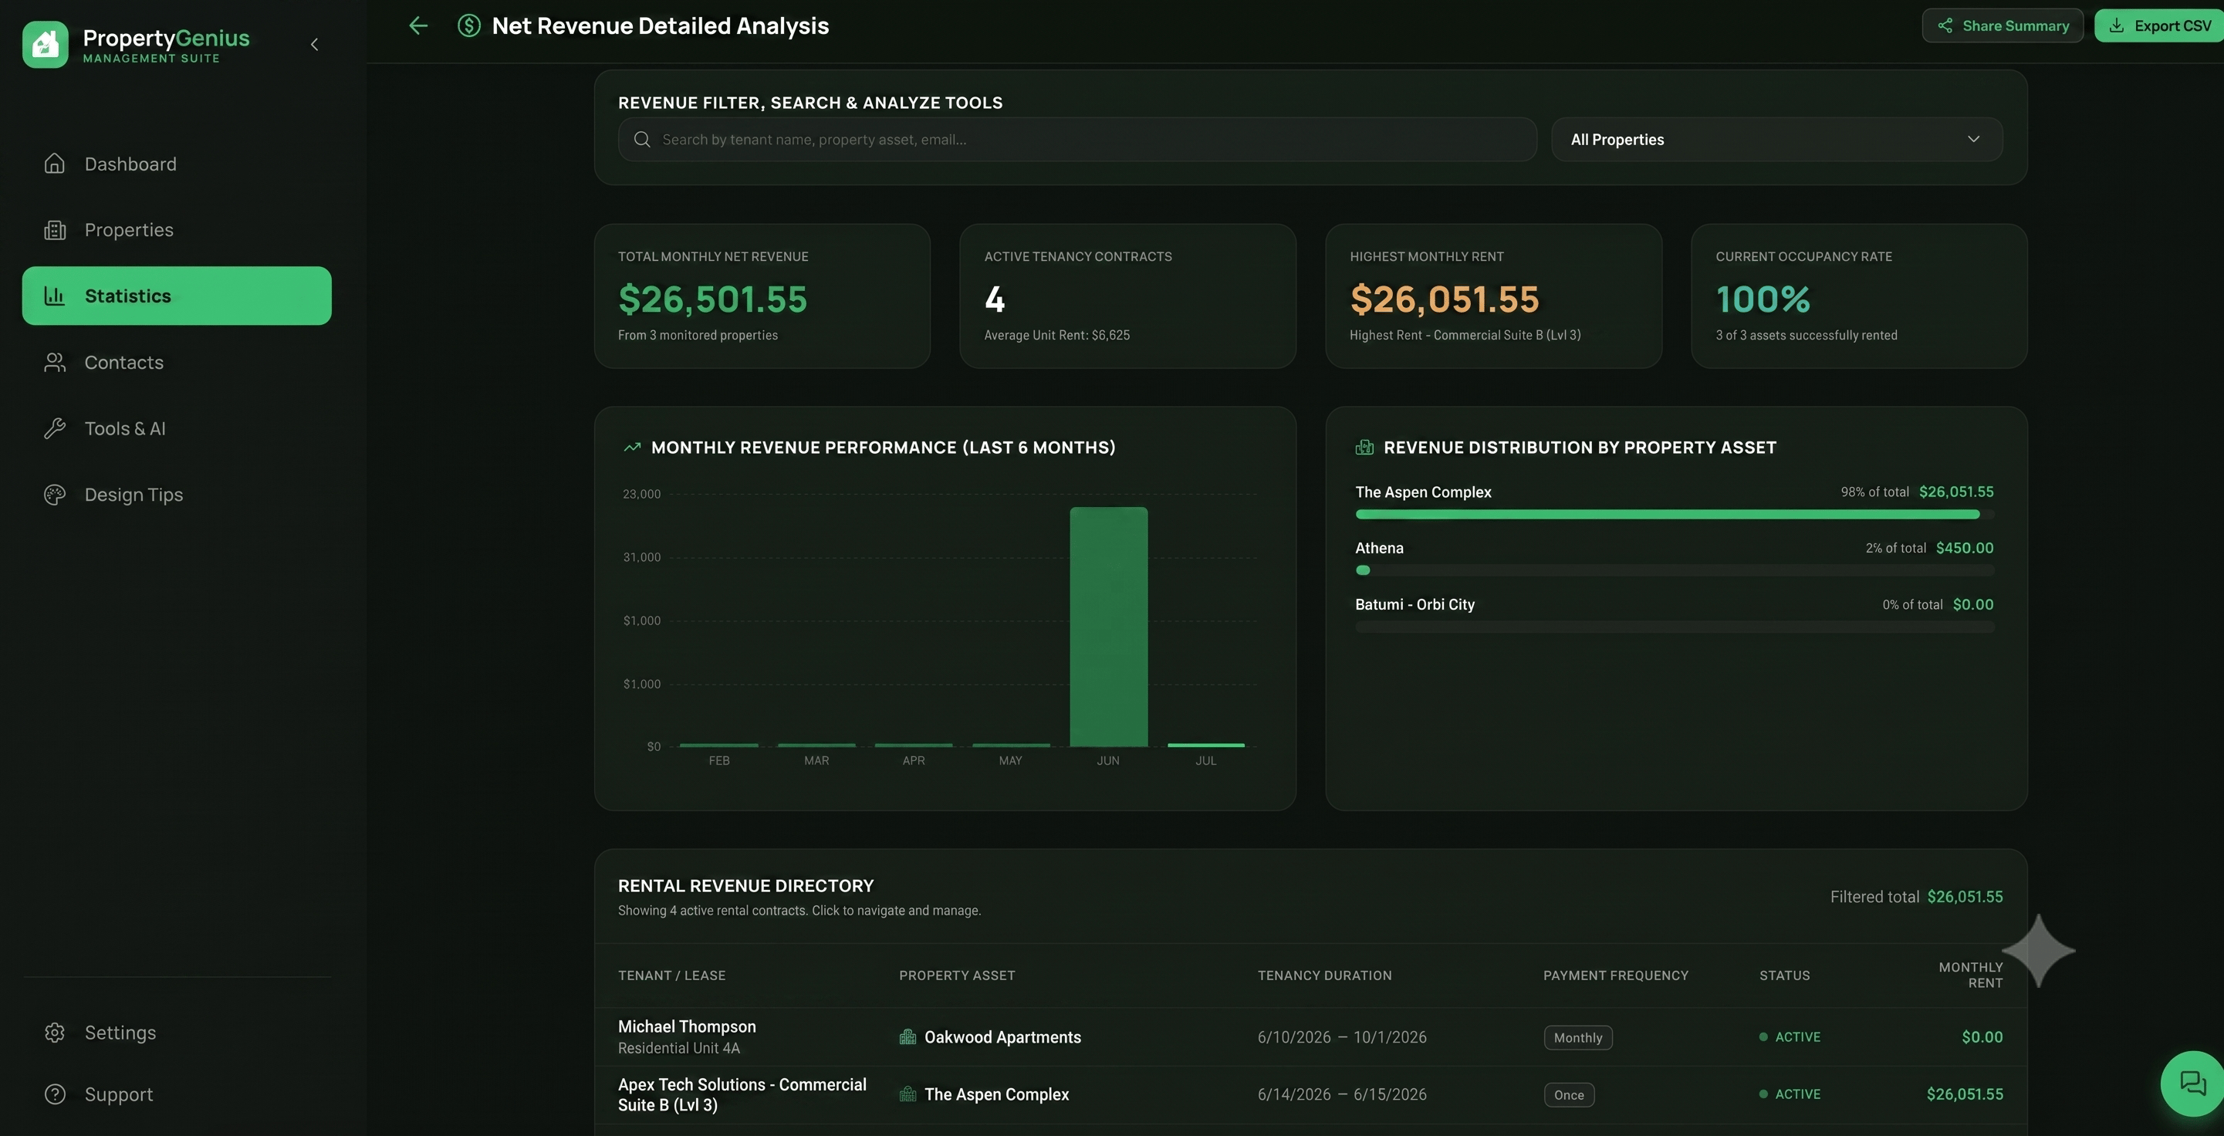Click the Batumi - Orbi City progress bar
This screenshot has height=1136, width=2224.
pyautogui.click(x=1675, y=627)
